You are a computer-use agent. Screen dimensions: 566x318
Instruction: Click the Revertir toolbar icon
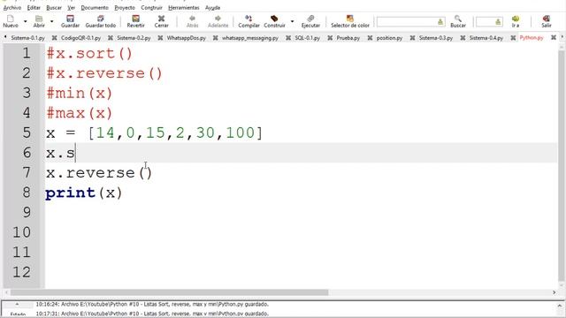(x=135, y=21)
